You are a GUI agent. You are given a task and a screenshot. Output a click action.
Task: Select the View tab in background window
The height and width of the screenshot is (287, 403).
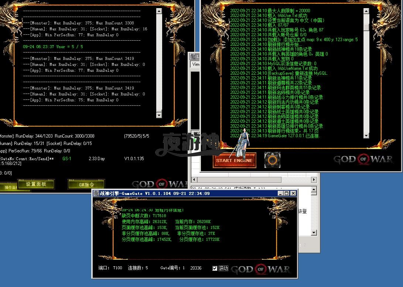[195, 64]
